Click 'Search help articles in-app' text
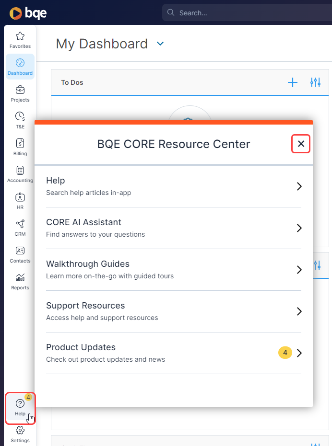Screen dimensions: 332x446 [89, 193]
